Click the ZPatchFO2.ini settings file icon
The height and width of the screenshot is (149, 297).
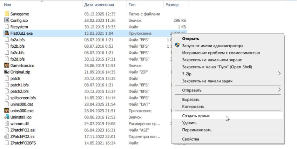pyautogui.click(x=7, y=136)
